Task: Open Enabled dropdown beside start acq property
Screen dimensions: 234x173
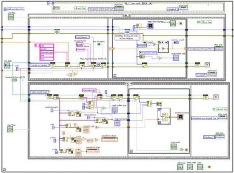Action: coord(209,137)
